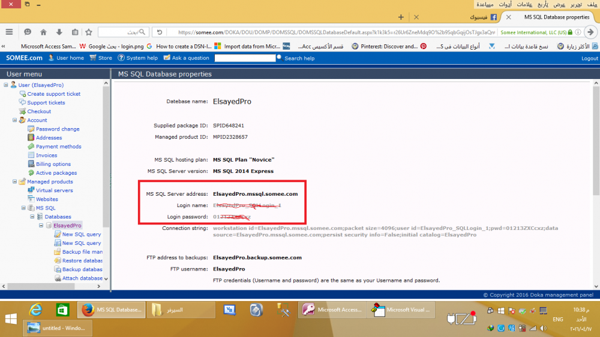Open System help
The image size is (600, 337).
click(138, 58)
